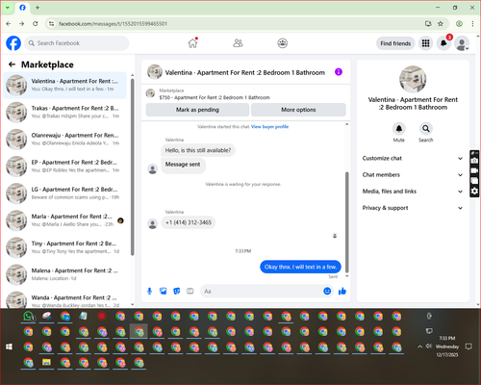Go back with the browser back arrow
Image resolution: width=481 pixels, height=385 pixels.
tap(9, 24)
